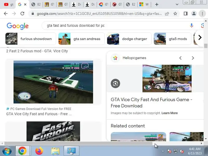Image resolution: width=208 pixels, height=156 pixels.
Task: Open clock showing 4:41 AM
Action: [x=195, y=151]
